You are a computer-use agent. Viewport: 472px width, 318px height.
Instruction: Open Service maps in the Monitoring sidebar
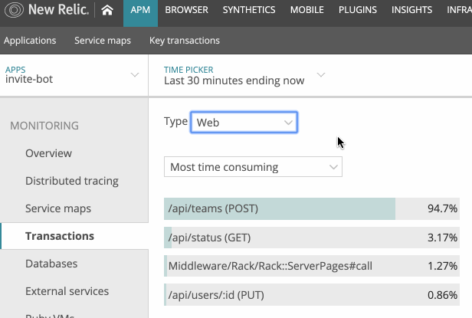pyautogui.click(x=58, y=208)
